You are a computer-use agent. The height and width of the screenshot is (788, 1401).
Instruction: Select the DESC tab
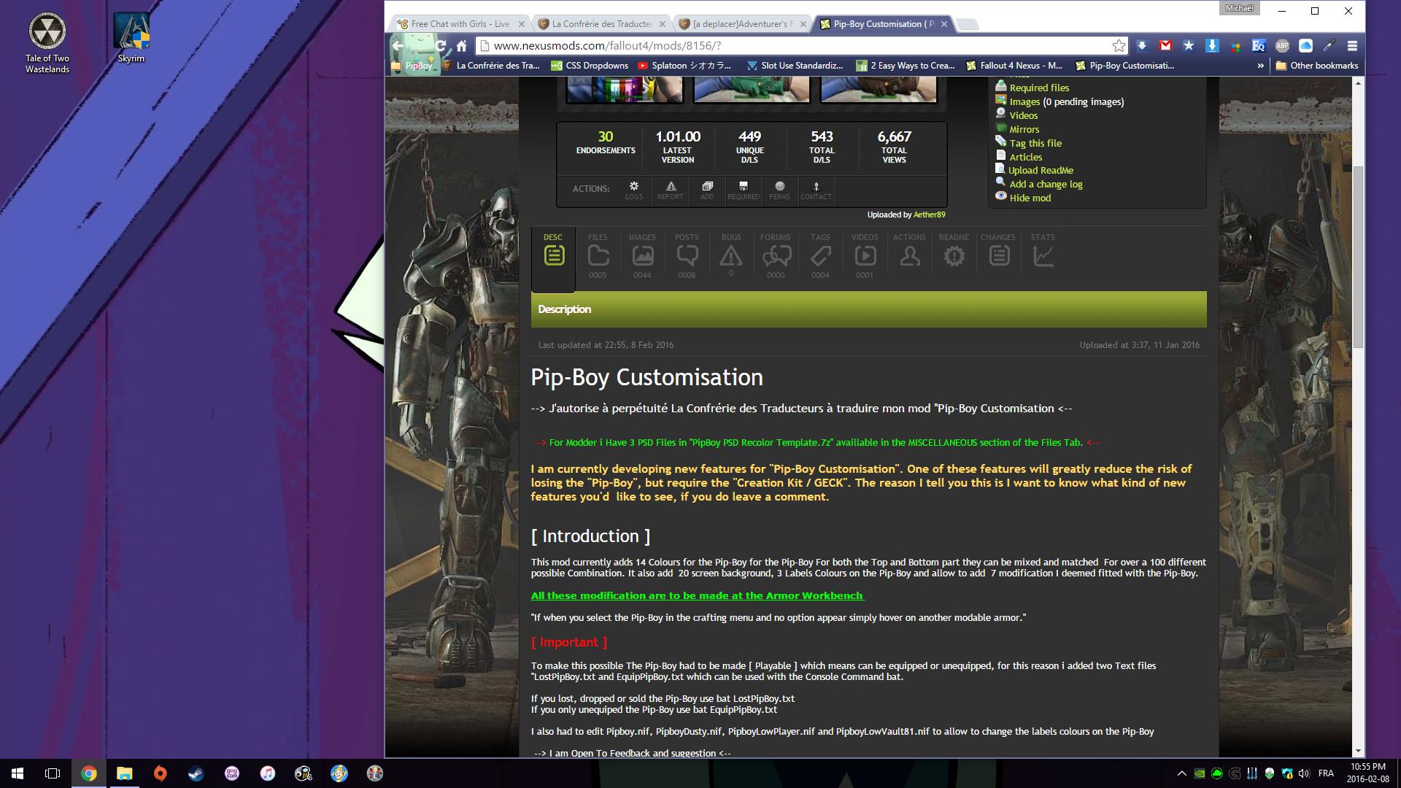click(x=553, y=259)
